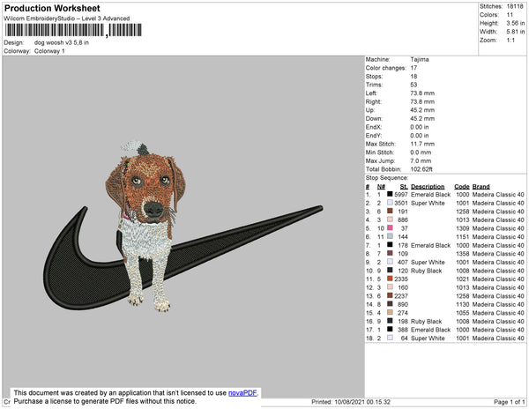Viewport: 529px width, 409px height.
Task: Click the Printed date 10/08/2021 00.15.32
Action: point(362,402)
